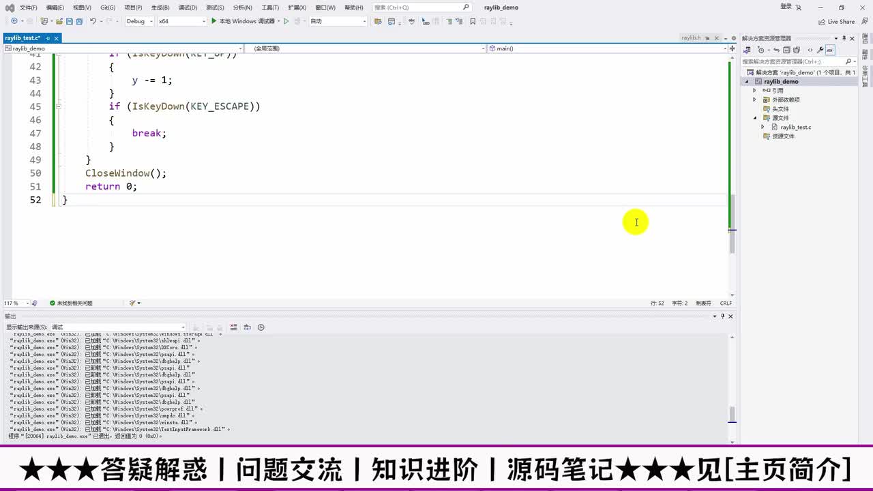The width and height of the screenshot is (873, 491).
Task: Expand the 外部依赖项 node
Action: coord(754,100)
